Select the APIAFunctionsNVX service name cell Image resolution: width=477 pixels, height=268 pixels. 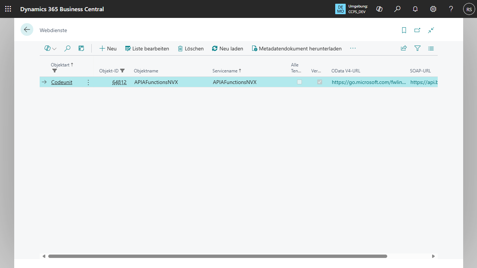click(235, 82)
